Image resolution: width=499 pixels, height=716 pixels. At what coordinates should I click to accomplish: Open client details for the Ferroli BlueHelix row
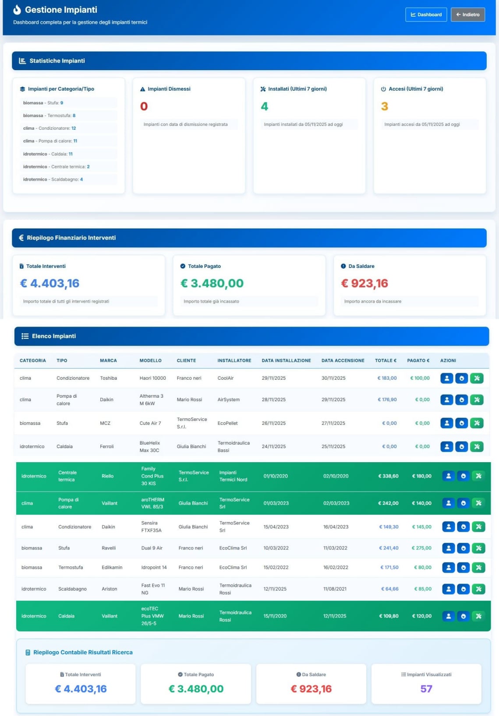pyautogui.click(x=446, y=446)
